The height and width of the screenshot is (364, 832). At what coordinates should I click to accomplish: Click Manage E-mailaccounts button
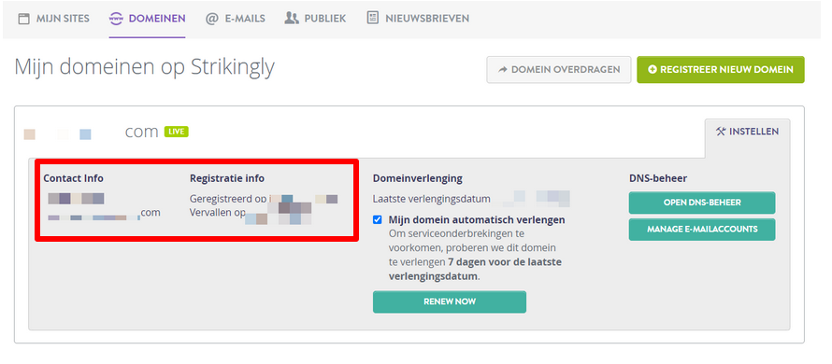click(x=702, y=230)
